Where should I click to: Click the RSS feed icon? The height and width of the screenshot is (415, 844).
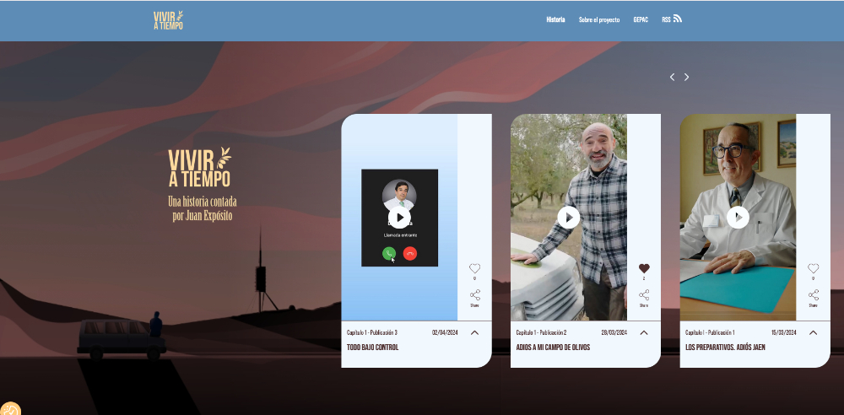677,19
